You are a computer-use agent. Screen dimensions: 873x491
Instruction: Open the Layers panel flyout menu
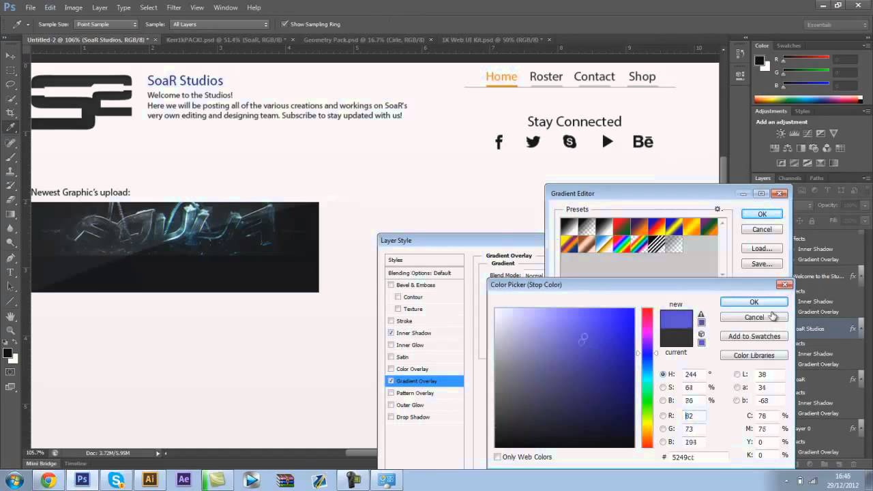[x=865, y=178]
